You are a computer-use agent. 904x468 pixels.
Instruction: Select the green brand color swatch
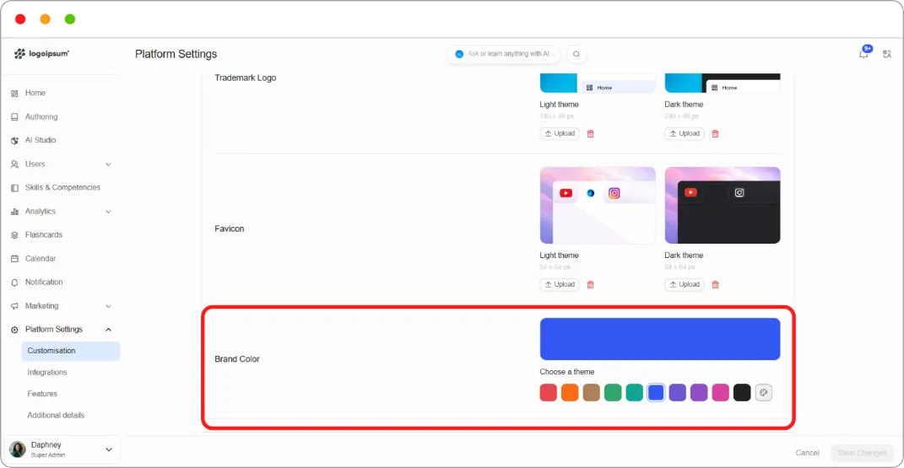[613, 393]
